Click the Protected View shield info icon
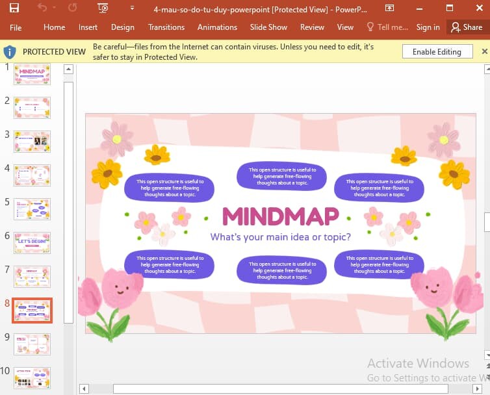490x395 pixels. [10, 51]
